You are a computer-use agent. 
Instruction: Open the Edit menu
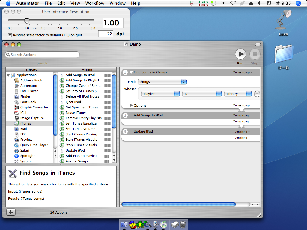click(61, 3)
